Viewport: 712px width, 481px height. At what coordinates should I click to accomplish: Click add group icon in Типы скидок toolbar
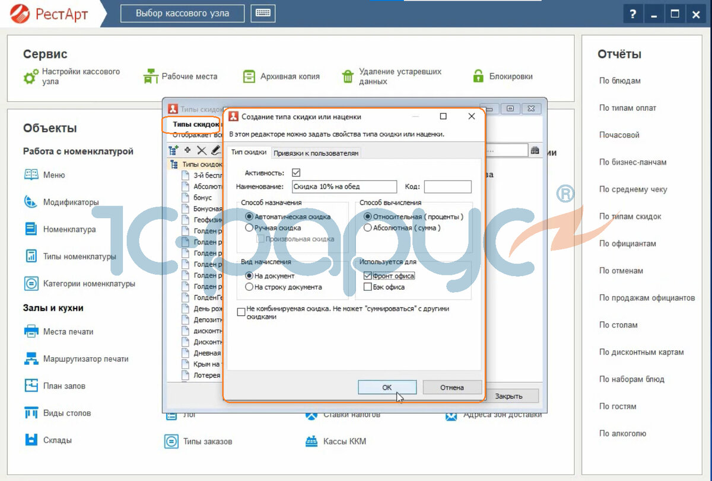173,150
